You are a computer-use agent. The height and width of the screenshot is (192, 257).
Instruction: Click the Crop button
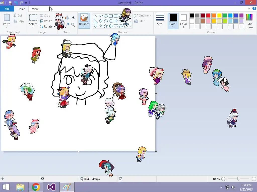tap(45, 15)
